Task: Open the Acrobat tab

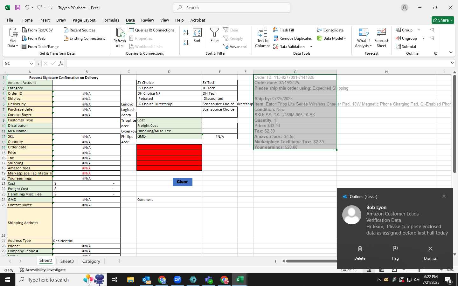Action: pyautogui.click(x=198, y=20)
